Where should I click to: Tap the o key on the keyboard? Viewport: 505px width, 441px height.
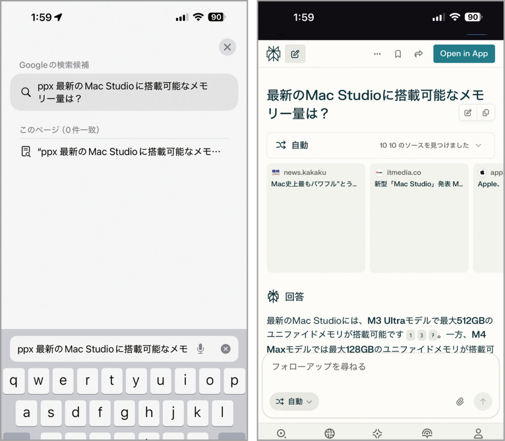[x=210, y=381]
